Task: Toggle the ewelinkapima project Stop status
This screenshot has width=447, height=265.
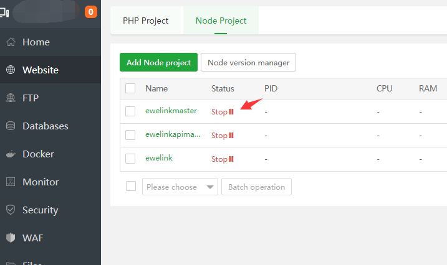Action: point(222,135)
